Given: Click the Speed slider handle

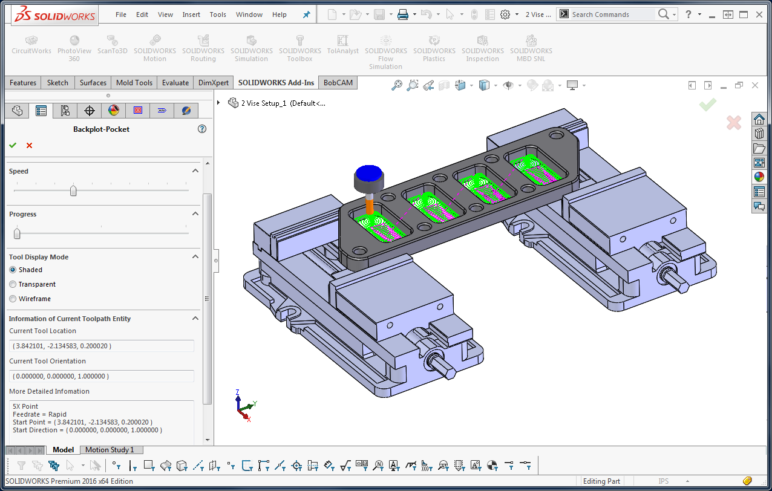Looking at the screenshot, I should click(73, 190).
